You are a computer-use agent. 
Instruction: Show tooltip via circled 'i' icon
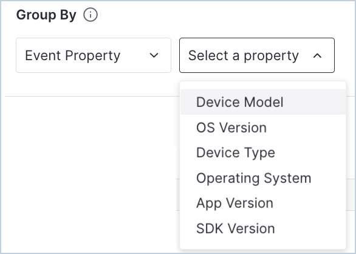91,15
